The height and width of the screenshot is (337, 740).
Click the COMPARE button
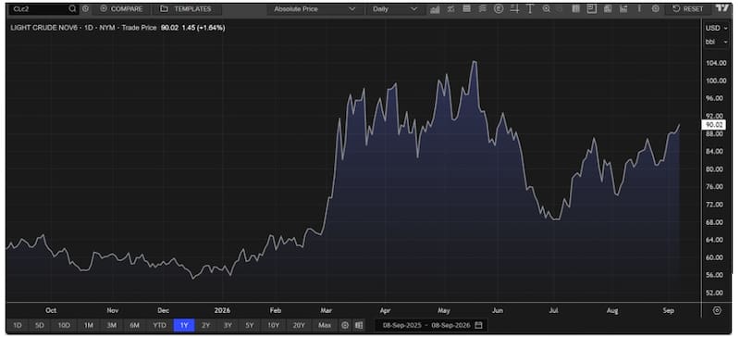(x=121, y=9)
